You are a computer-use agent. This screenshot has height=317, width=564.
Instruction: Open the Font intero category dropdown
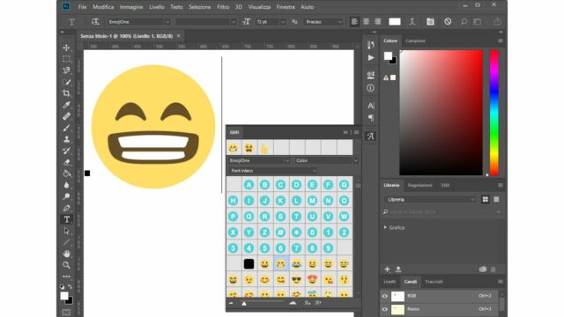tap(272, 171)
